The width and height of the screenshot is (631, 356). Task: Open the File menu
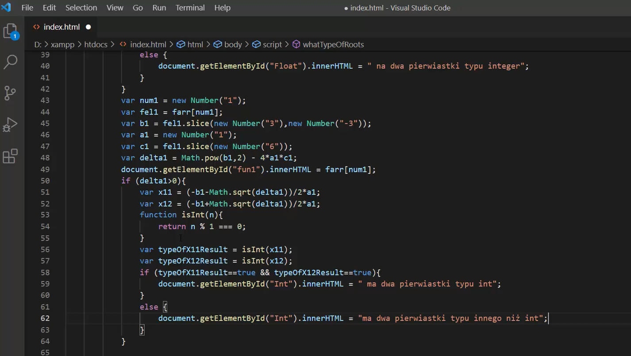tap(27, 8)
